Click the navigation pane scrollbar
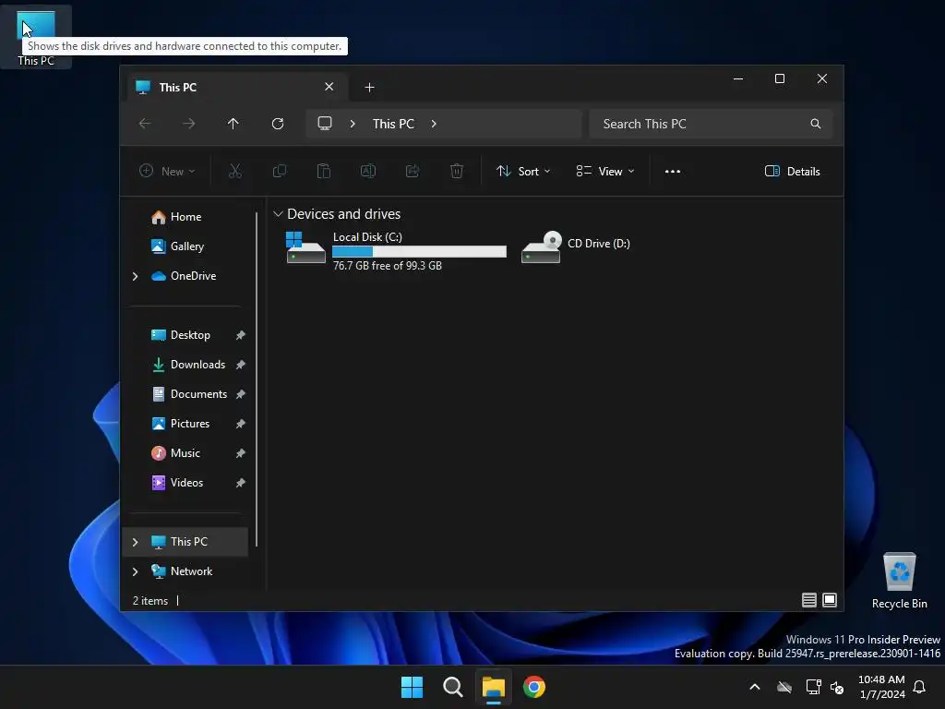 click(x=257, y=379)
